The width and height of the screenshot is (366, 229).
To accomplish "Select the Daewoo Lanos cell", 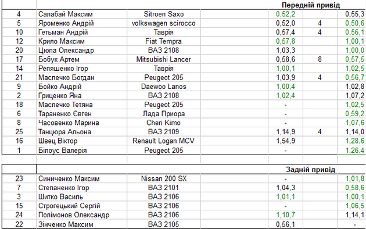I will 164,87.
